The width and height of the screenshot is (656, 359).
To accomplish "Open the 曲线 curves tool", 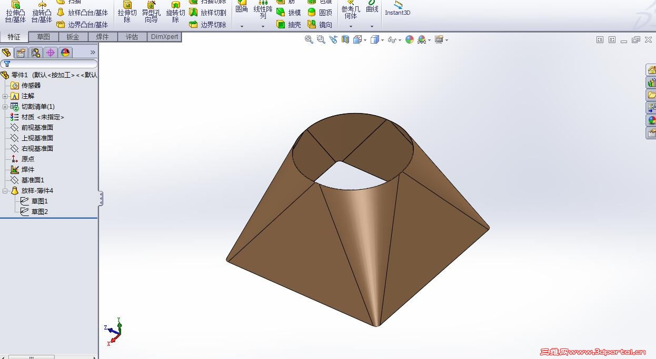I will click(372, 7).
